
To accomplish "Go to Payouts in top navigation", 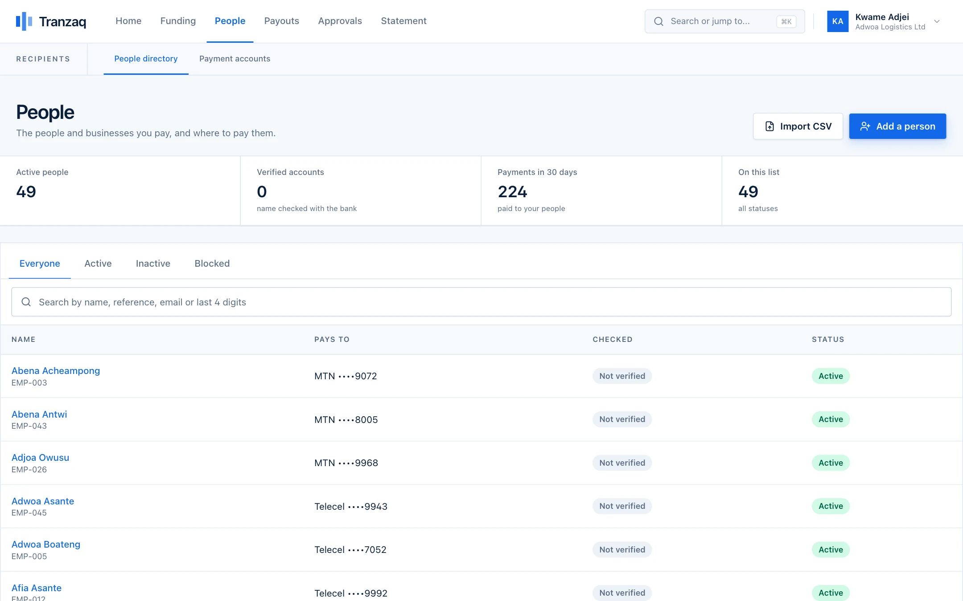I will [281, 21].
